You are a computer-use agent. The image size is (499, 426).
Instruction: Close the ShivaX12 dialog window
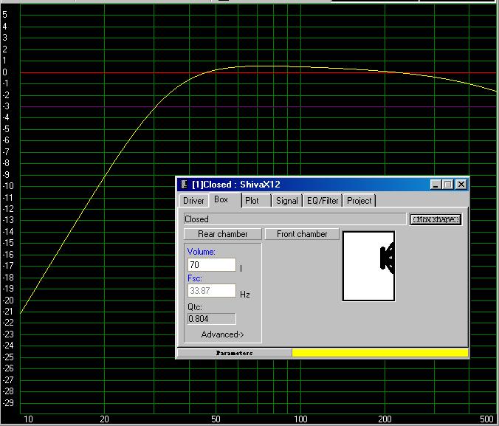coord(461,185)
